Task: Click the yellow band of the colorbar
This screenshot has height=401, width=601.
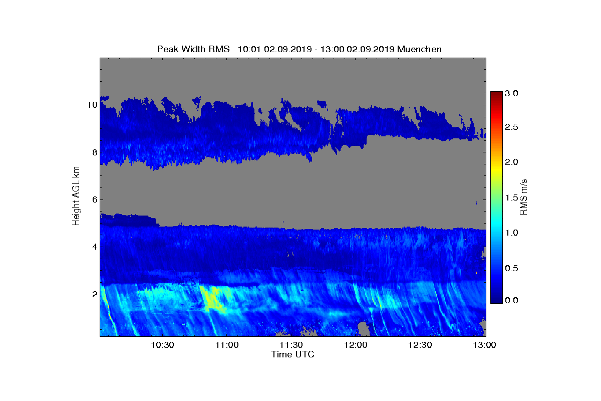Action: [x=496, y=168]
